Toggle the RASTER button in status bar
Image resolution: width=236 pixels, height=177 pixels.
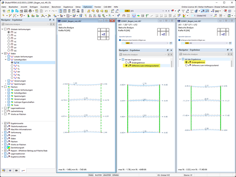pos(98,175)
